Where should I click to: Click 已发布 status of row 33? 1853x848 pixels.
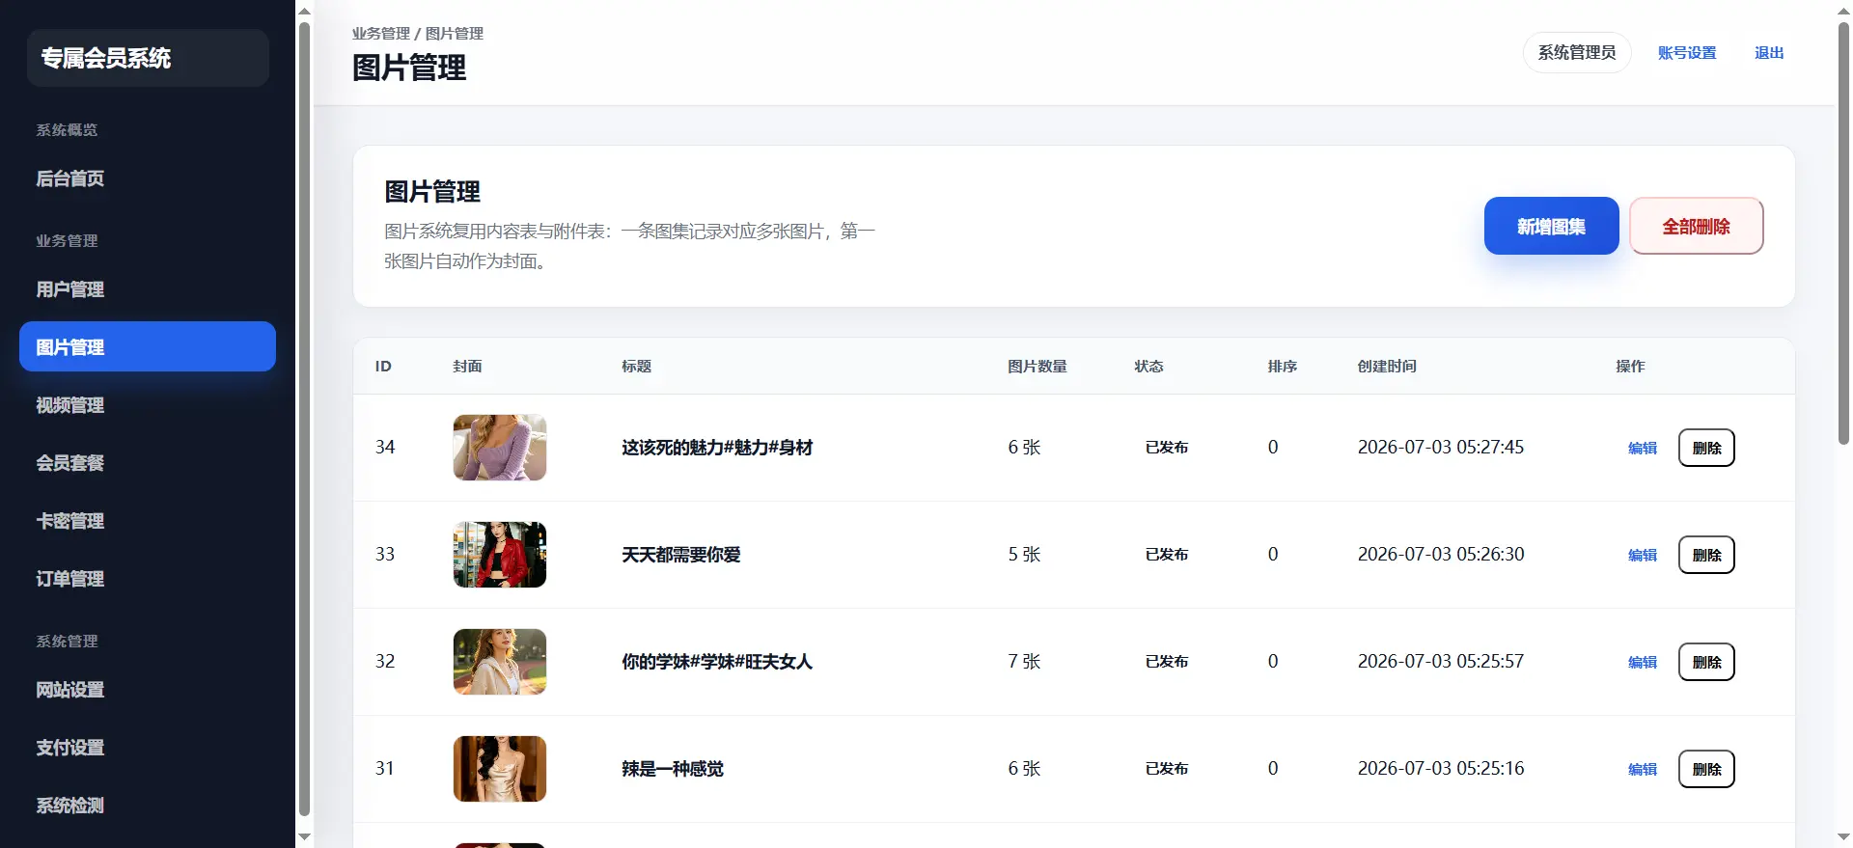pos(1167,555)
